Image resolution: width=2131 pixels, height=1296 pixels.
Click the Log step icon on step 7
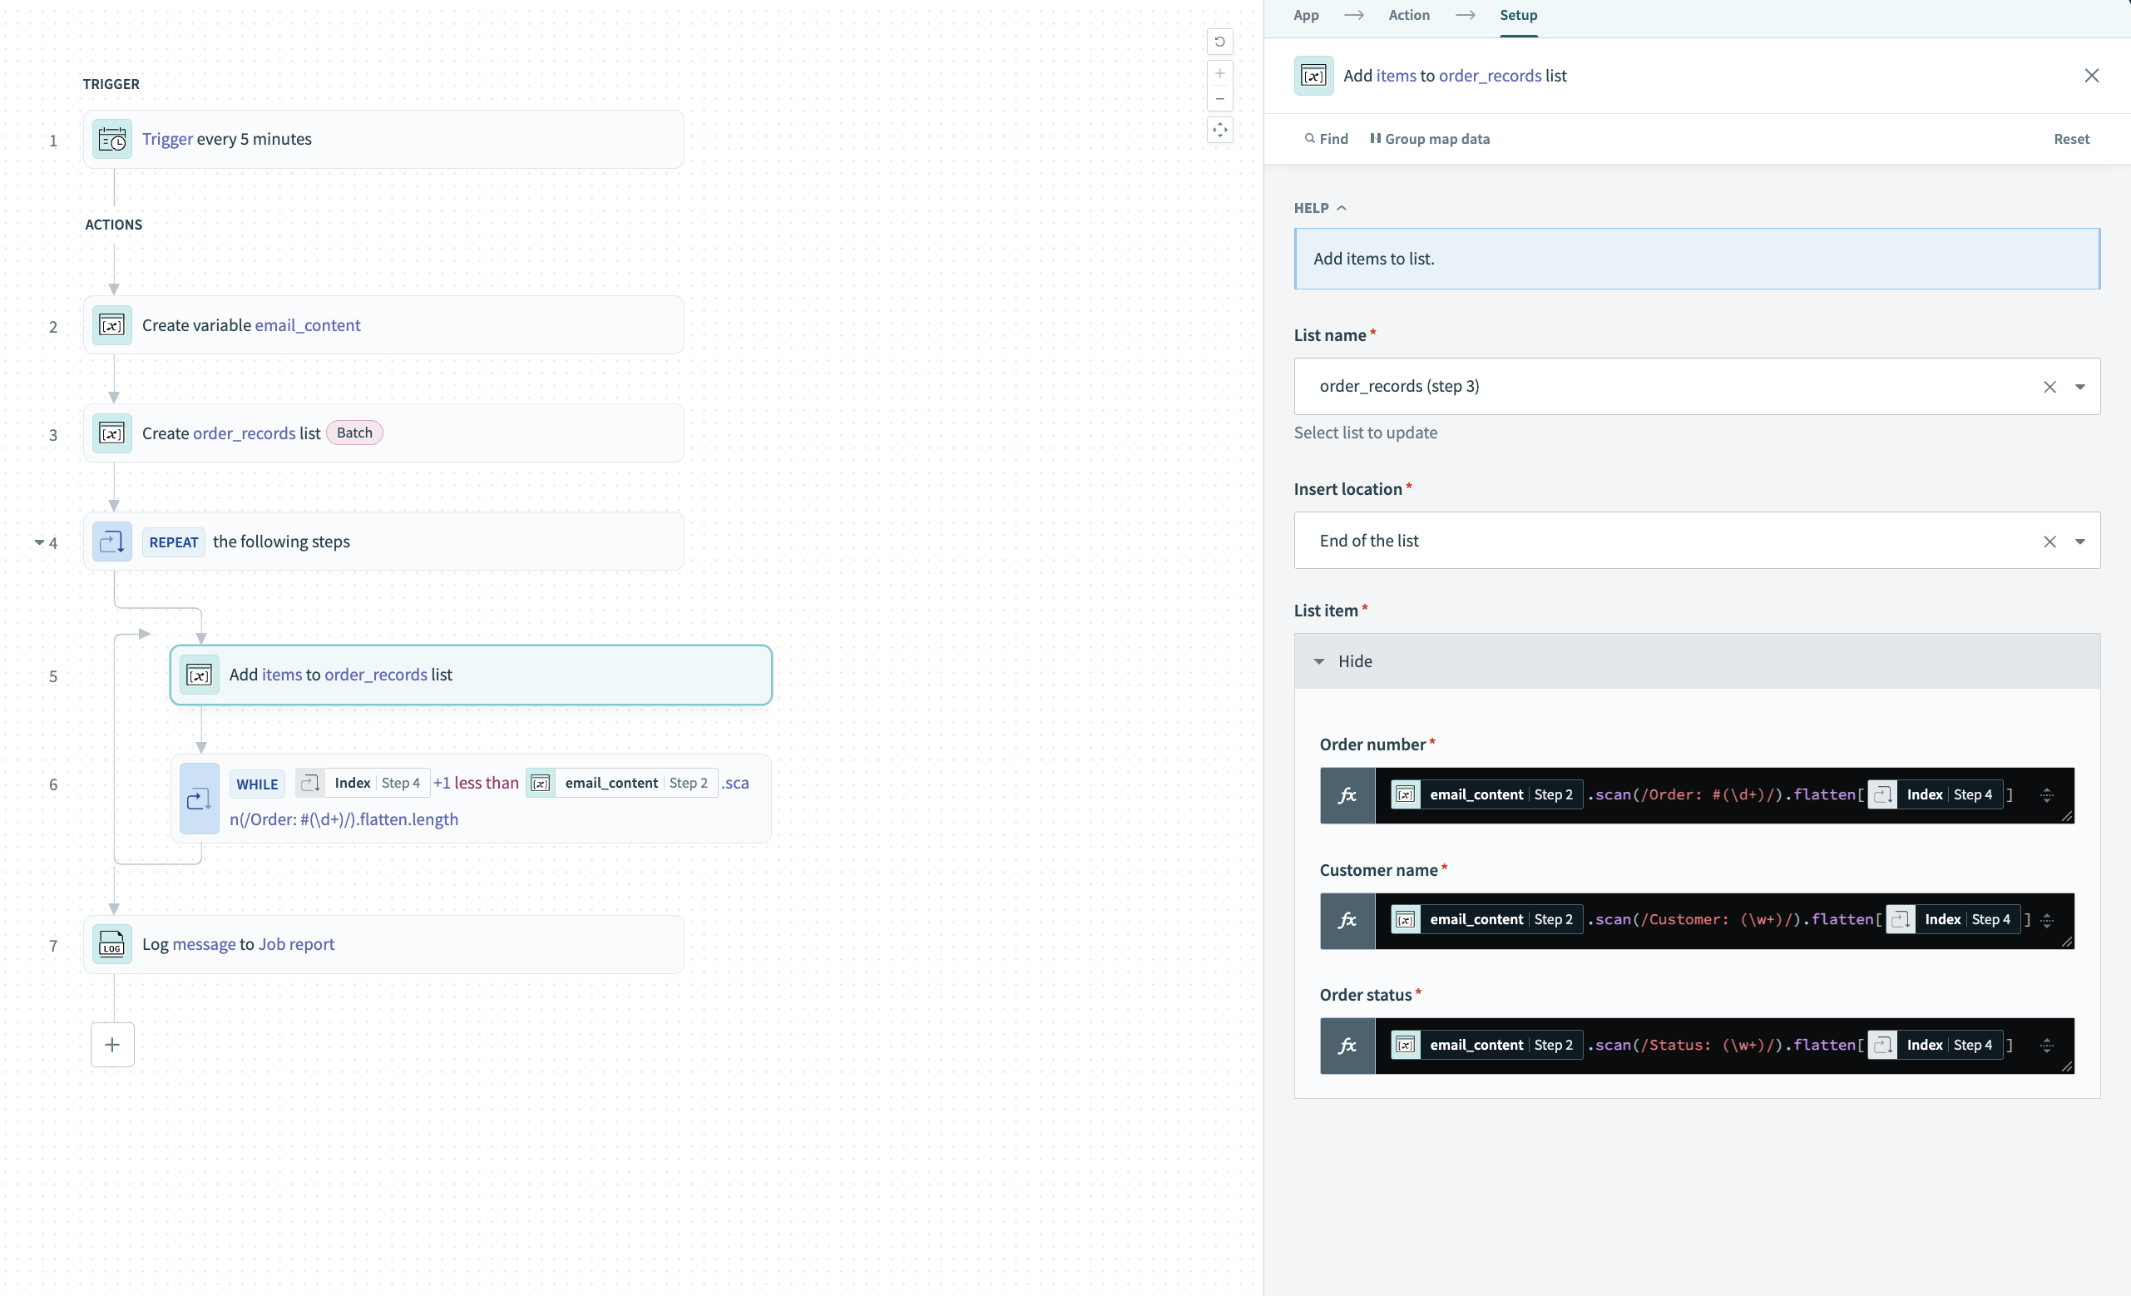click(x=111, y=944)
